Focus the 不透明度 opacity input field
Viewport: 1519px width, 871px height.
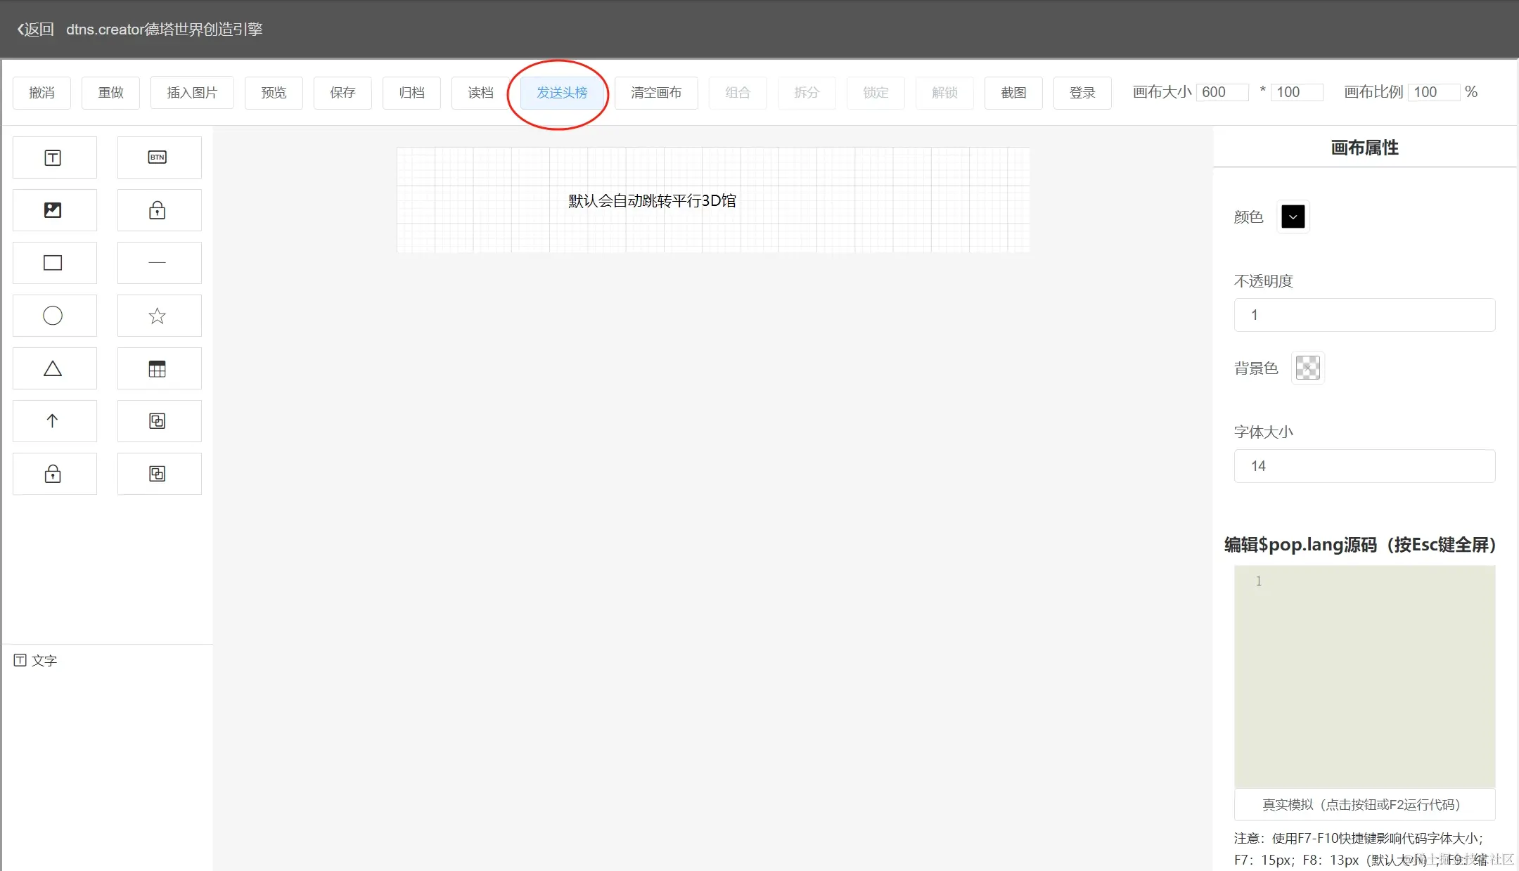coord(1364,315)
